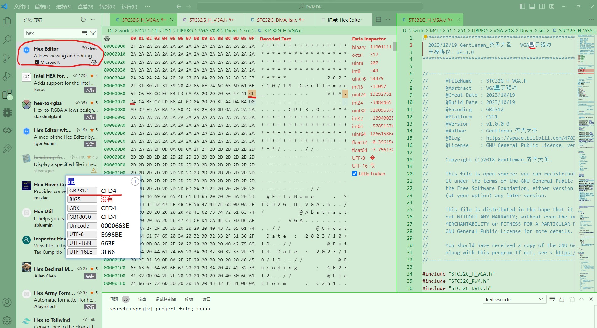Open the keil-vscode output channel dropdown
597x328 pixels.
(x=514, y=299)
